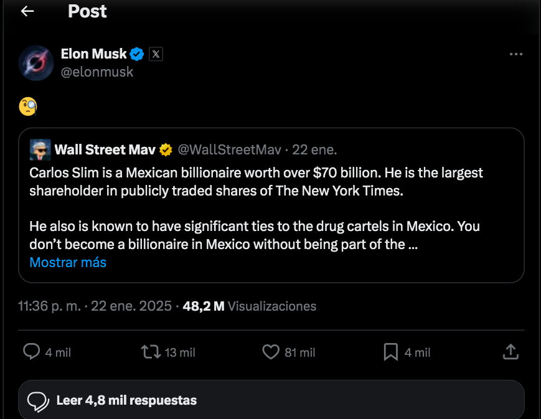
Task: Click the gold verified badge on Wall Street Mav
Action: (x=166, y=149)
